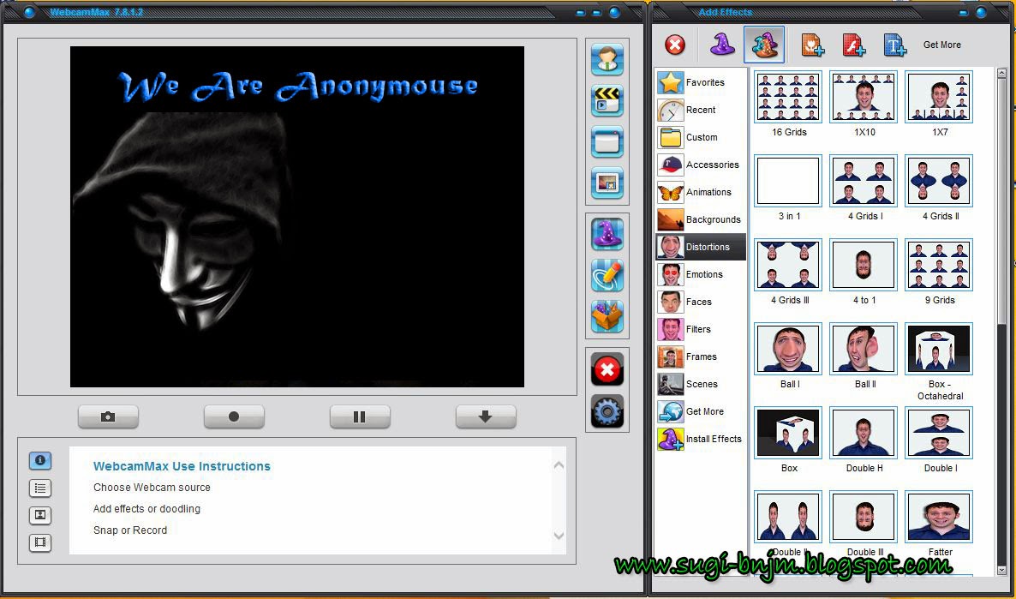Click the red X remove effects button in main window

(607, 369)
